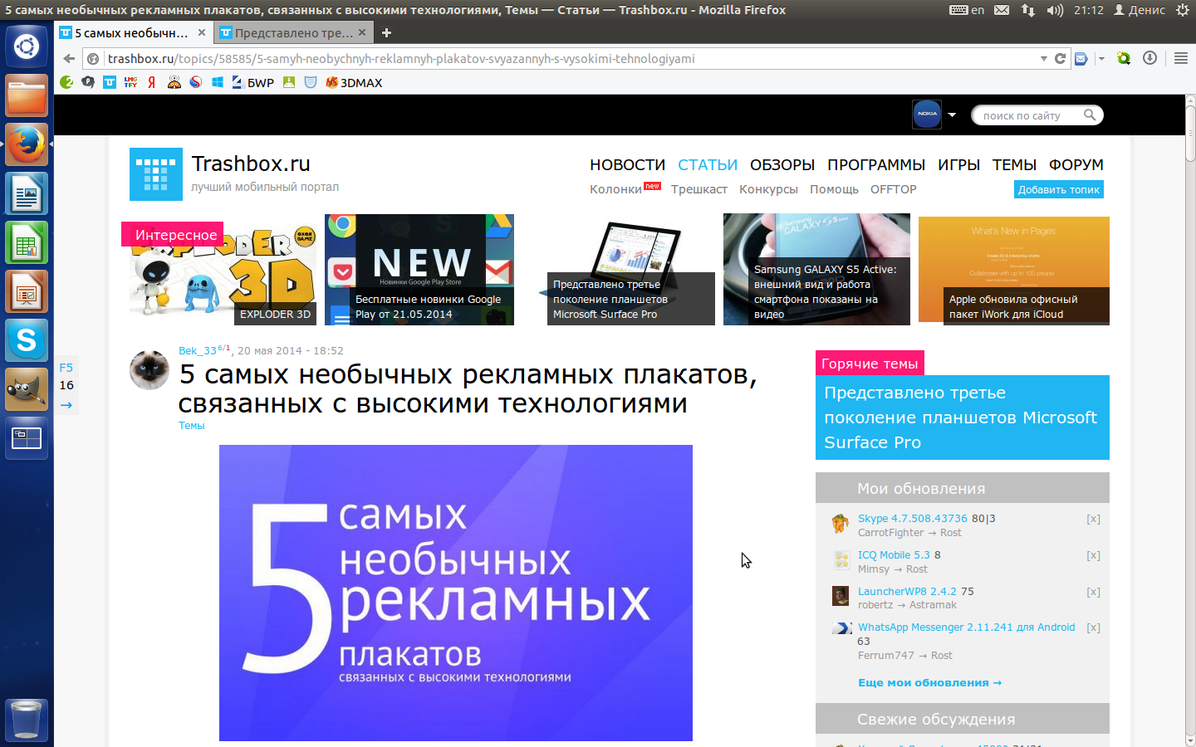Open author profile link Bek_33
This screenshot has height=747, width=1196.
pos(198,350)
